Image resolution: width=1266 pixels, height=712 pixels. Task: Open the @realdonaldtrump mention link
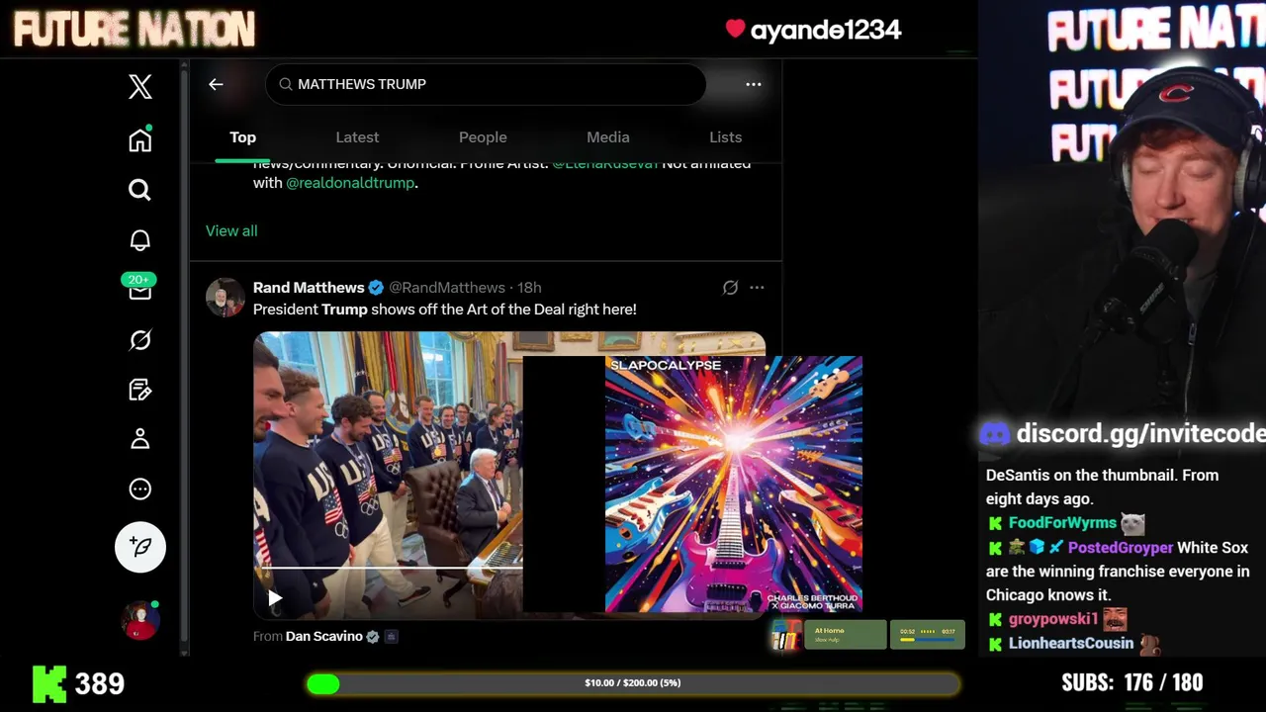(350, 183)
